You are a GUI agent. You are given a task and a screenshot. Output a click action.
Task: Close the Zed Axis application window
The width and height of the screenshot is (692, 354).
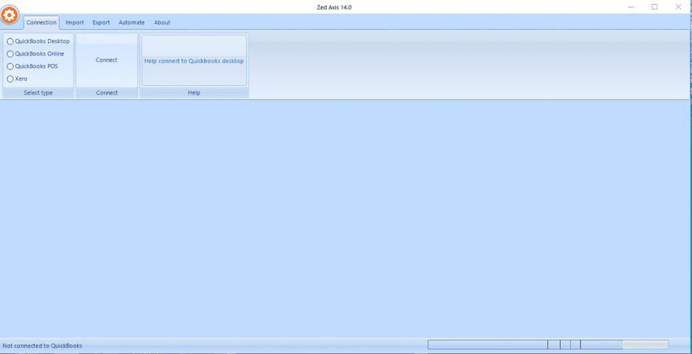tap(678, 7)
